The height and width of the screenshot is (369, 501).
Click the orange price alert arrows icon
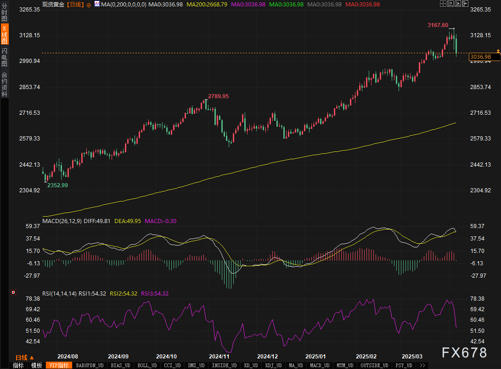pos(498,51)
